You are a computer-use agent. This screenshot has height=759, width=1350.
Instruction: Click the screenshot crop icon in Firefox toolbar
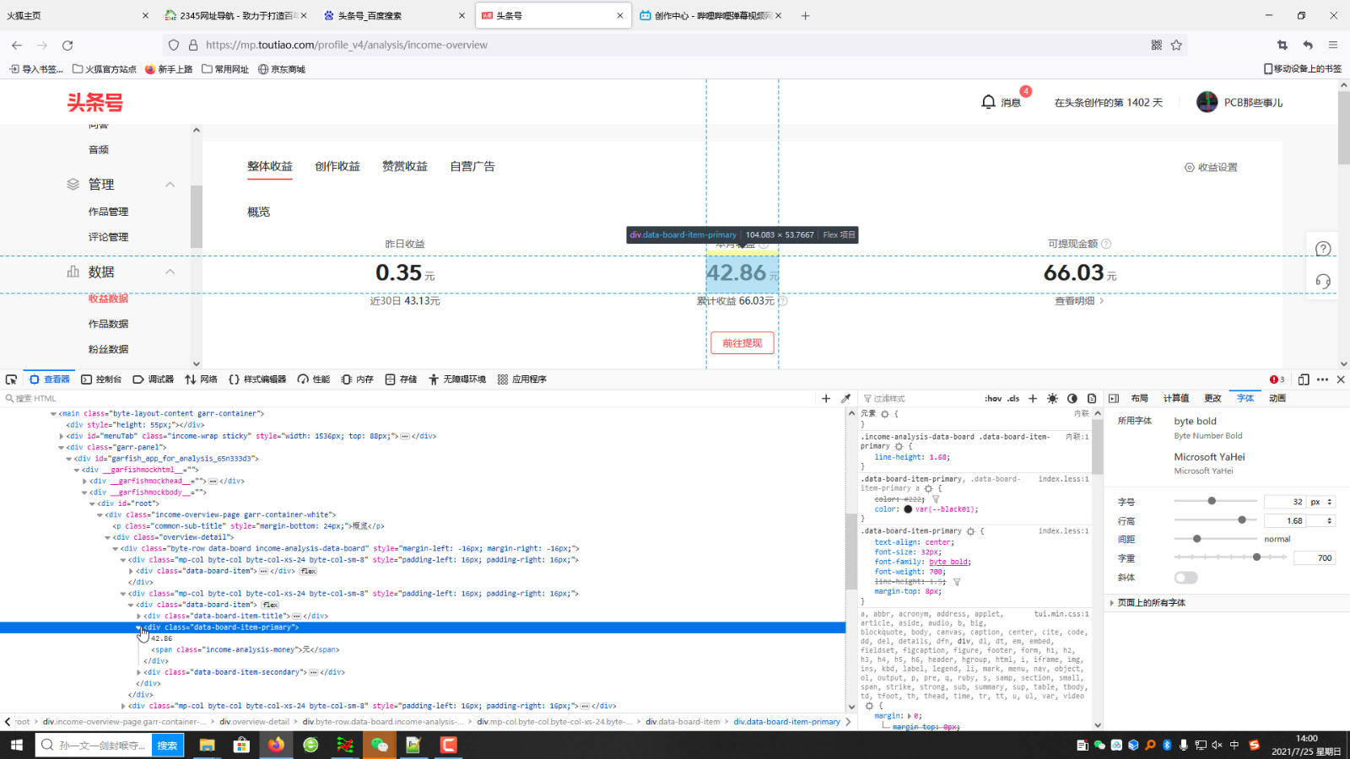[x=1282, y=45]
